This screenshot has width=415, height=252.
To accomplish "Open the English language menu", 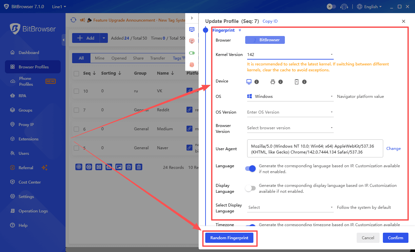I will point(369,7).
